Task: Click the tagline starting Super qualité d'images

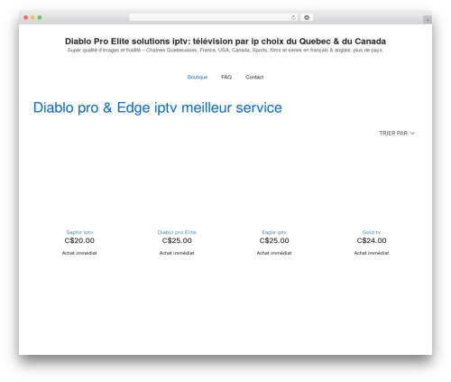Action: [x=225, y=51]
